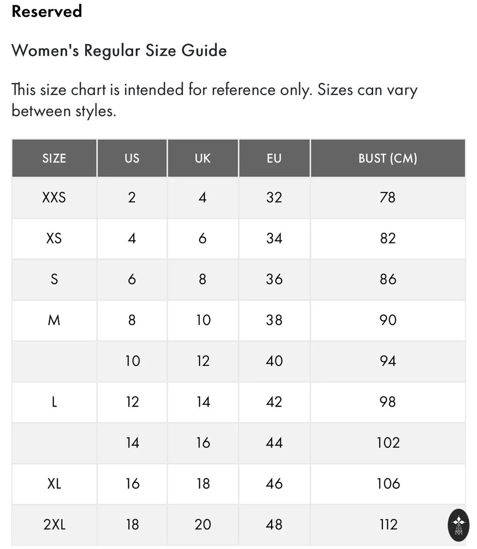Click the Reserved brand heading
This screenshot has width=477, height=549.
coord(47,11)
